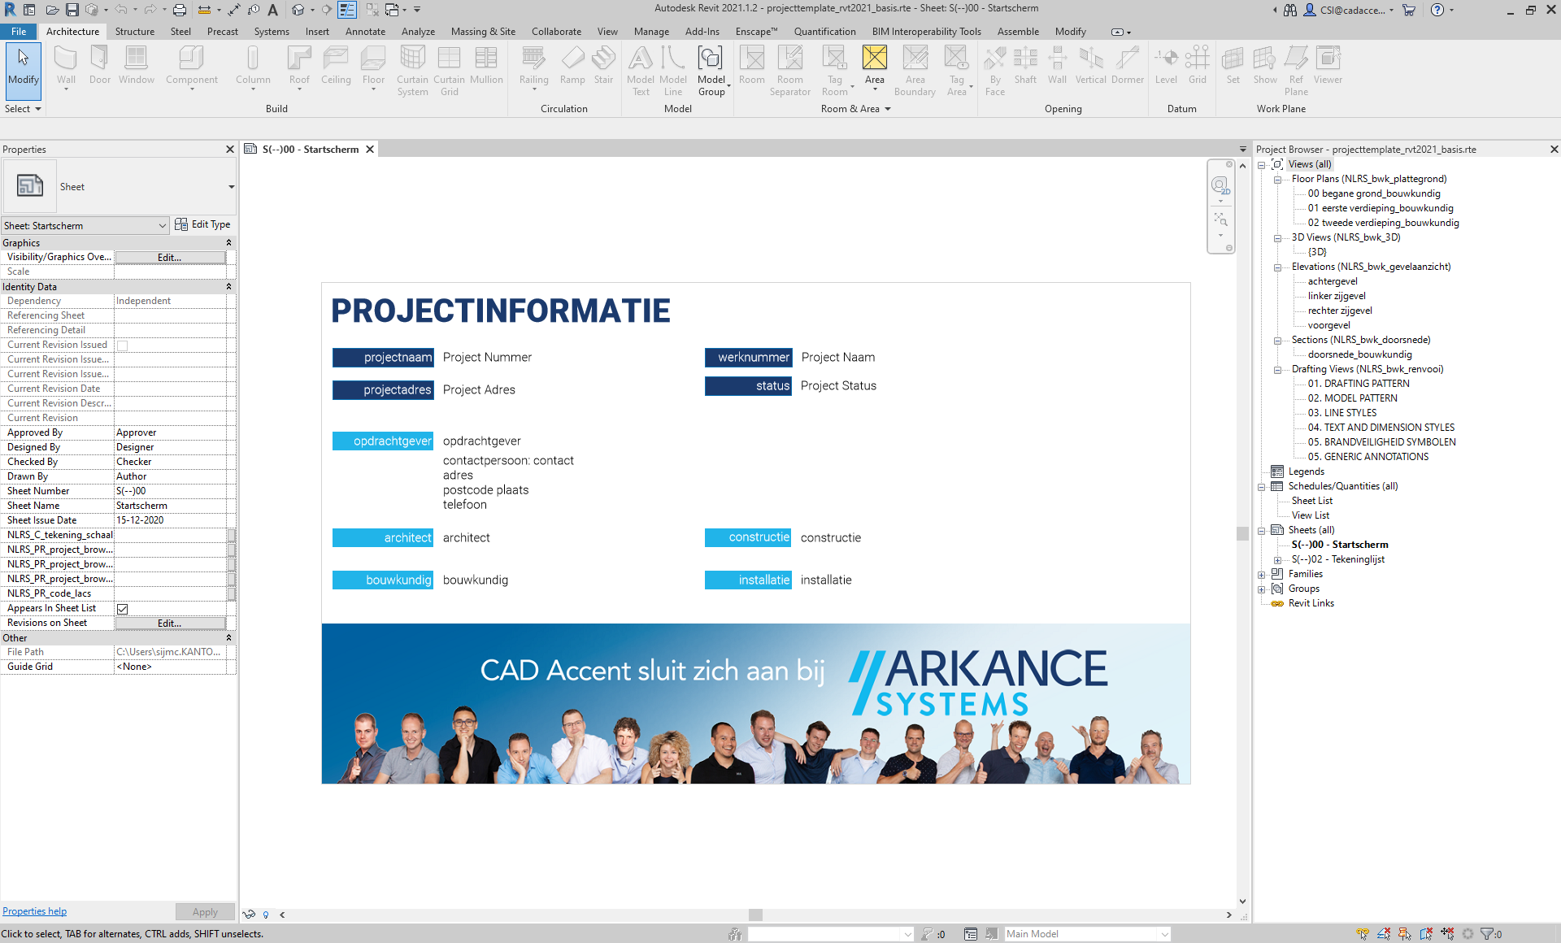Open the Massing & Site tab
The image size is (1561, 943).
point(483,32)
